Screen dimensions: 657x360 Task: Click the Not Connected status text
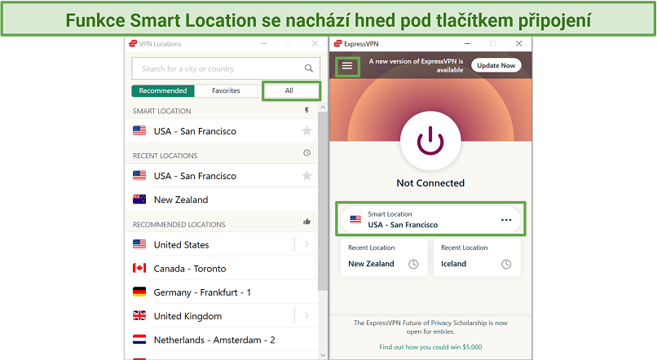pos(430,183)
